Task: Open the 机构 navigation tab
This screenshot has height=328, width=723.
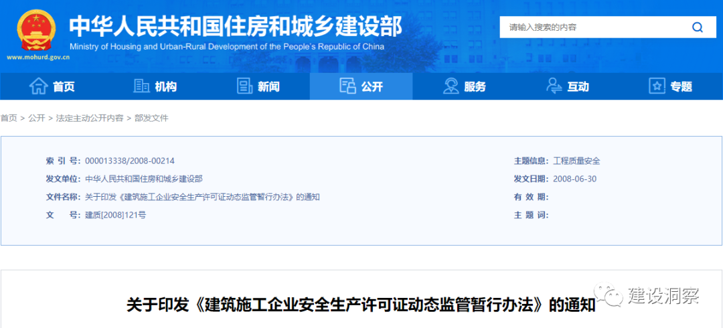Action: [x=155, y=86]
